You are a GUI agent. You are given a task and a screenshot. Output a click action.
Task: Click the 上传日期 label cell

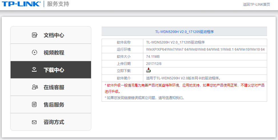point(122,64)
